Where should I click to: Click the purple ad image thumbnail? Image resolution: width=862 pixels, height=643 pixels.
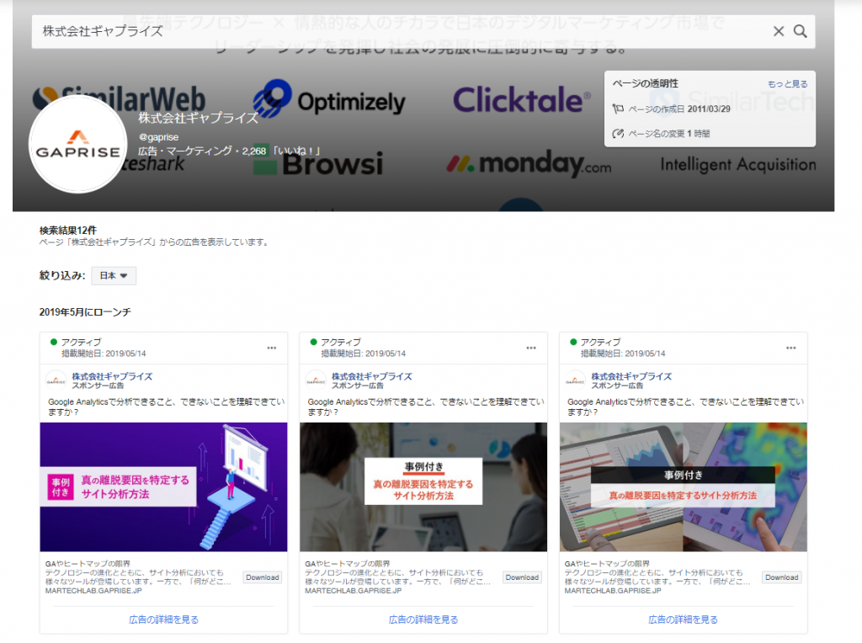[164, 486]
